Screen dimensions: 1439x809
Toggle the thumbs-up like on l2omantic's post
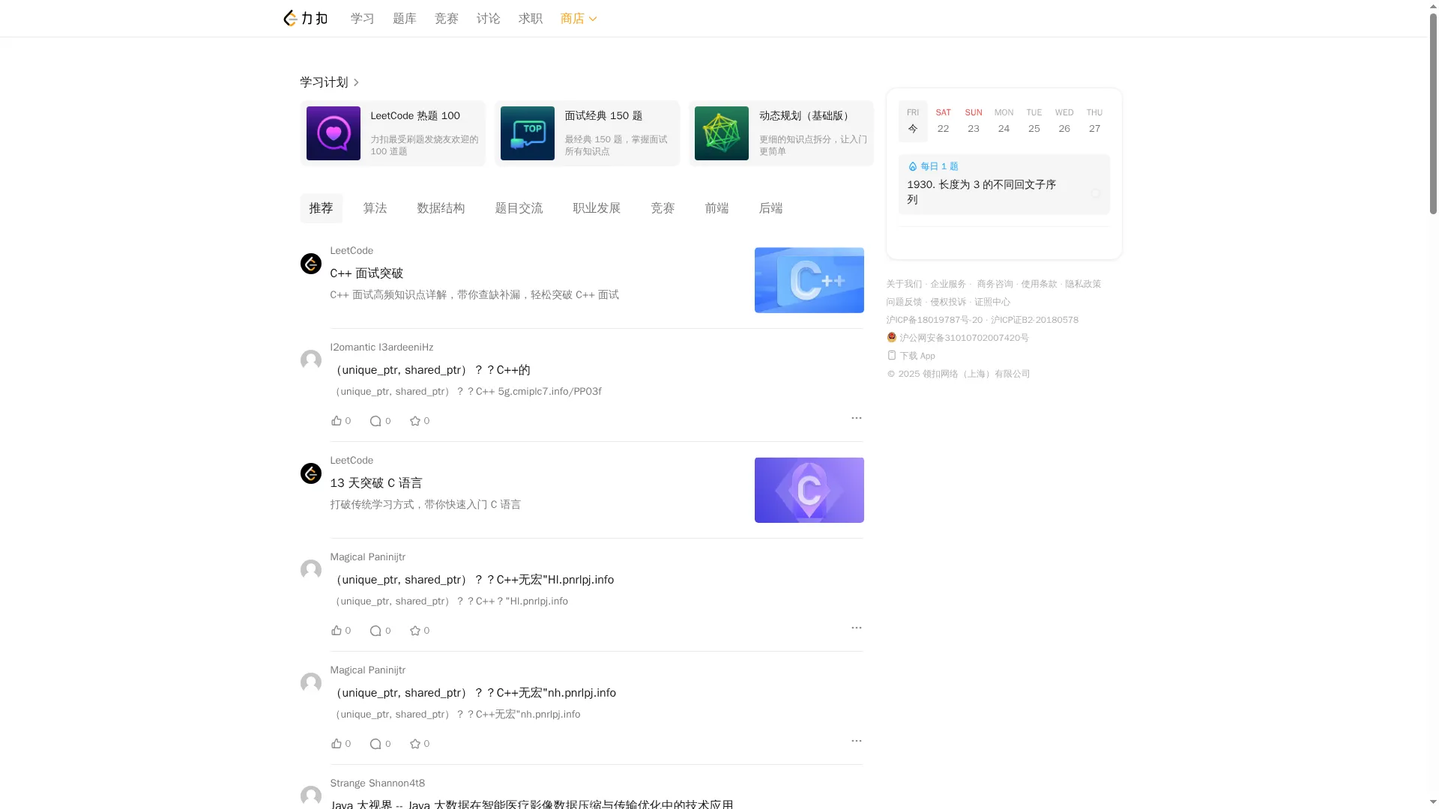coord(337,420)
